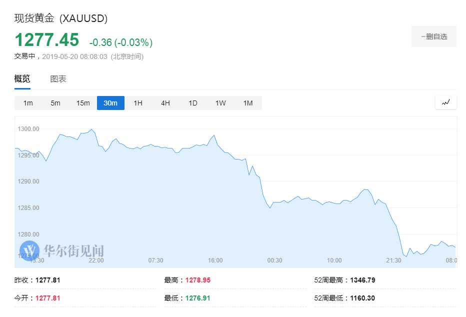Select the 1H timeframe

point(138,102)
